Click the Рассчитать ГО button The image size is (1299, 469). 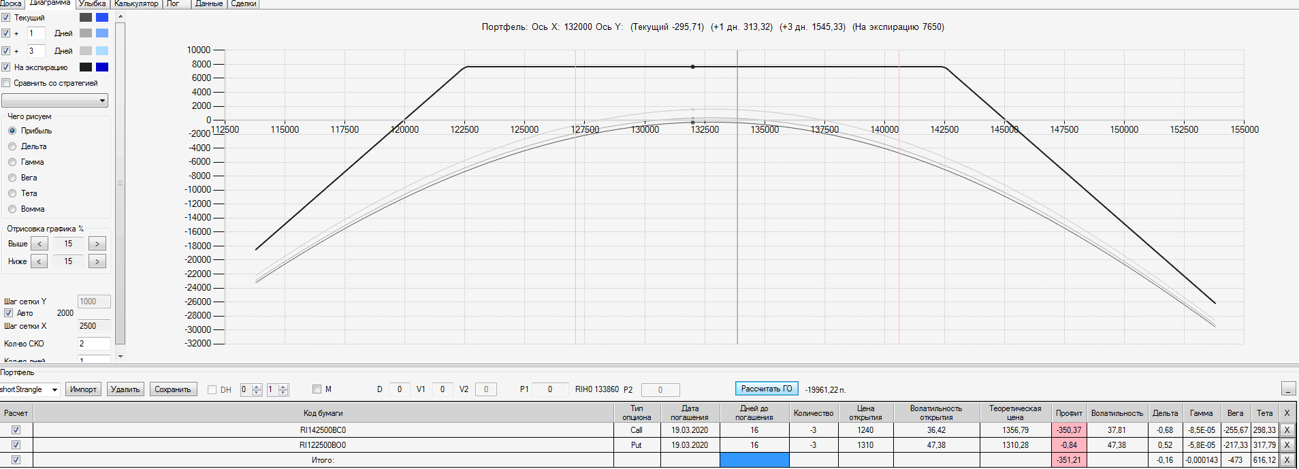pos(767,389)
